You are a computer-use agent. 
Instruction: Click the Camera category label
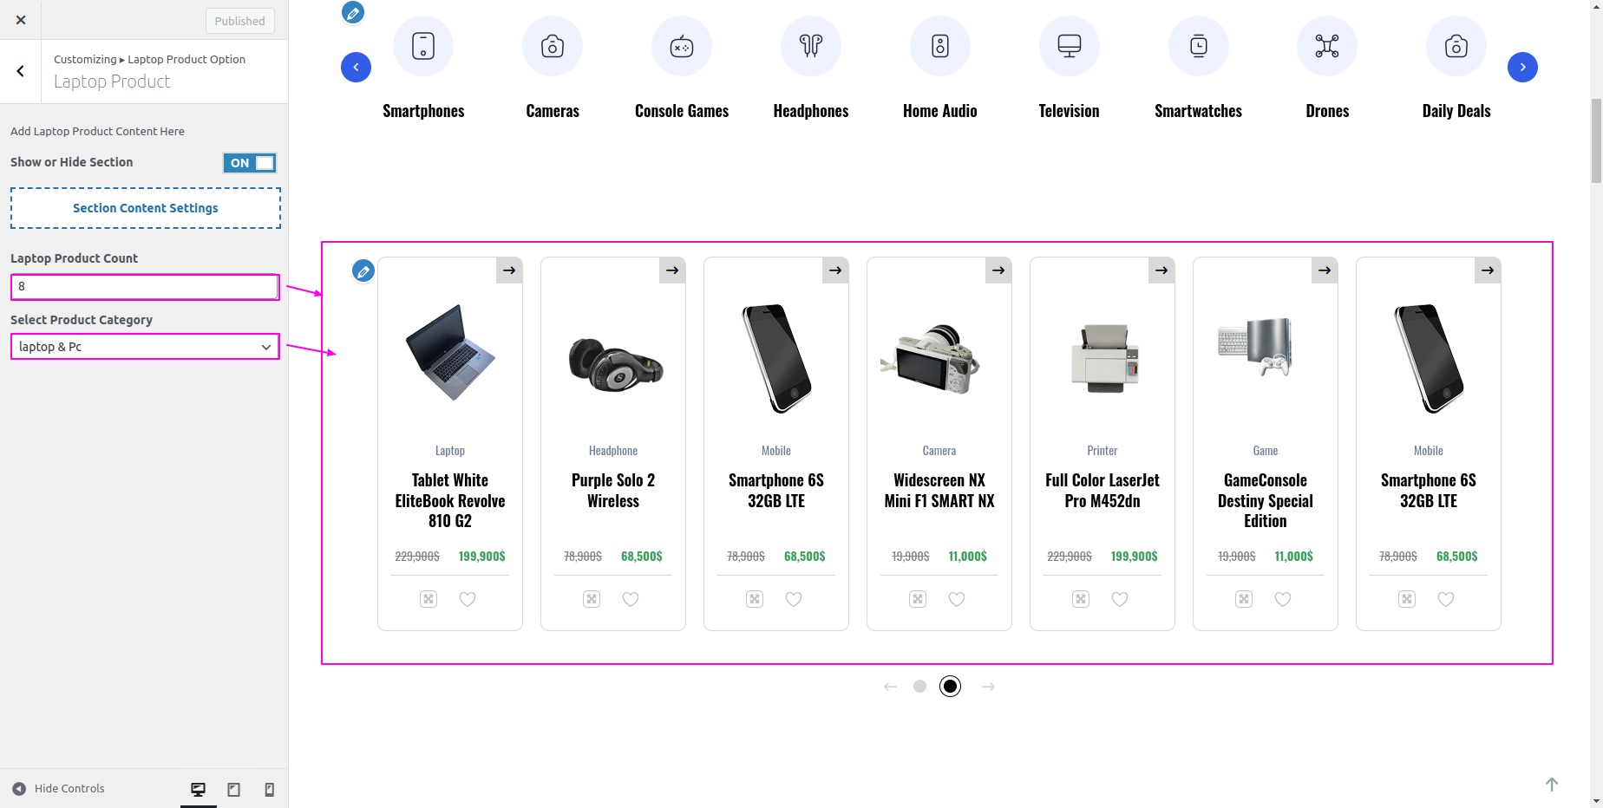[x=939, y=451]
